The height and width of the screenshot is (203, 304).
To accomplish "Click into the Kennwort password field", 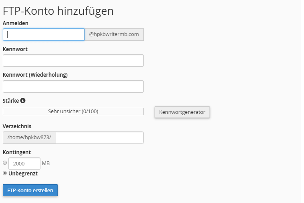I will (x=73, y=61).
